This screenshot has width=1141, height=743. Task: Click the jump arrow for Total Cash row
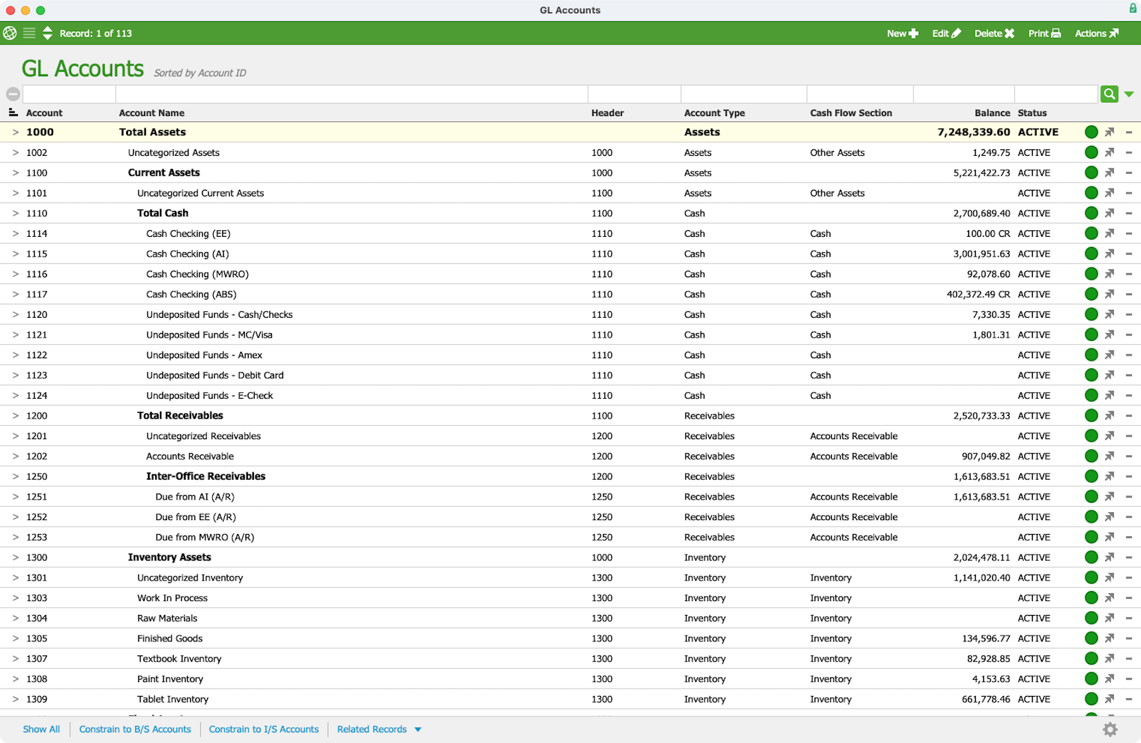[1109, 213]
